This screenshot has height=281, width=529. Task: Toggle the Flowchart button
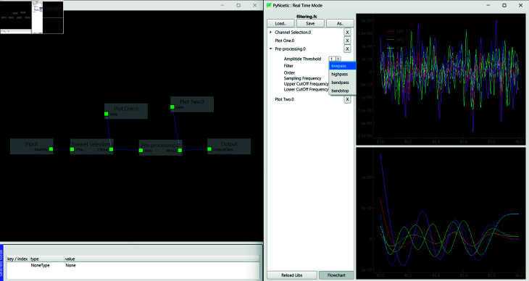(336, 275)
